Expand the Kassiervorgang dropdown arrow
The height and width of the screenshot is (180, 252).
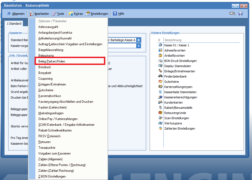coord(139,46)
